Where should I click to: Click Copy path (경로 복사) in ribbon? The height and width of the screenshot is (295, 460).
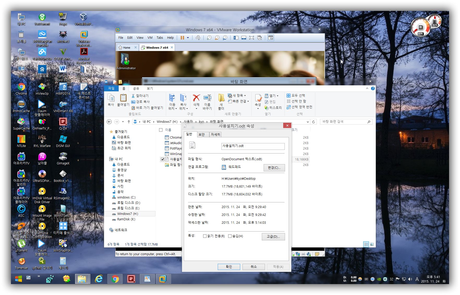(x=141, y=102)
